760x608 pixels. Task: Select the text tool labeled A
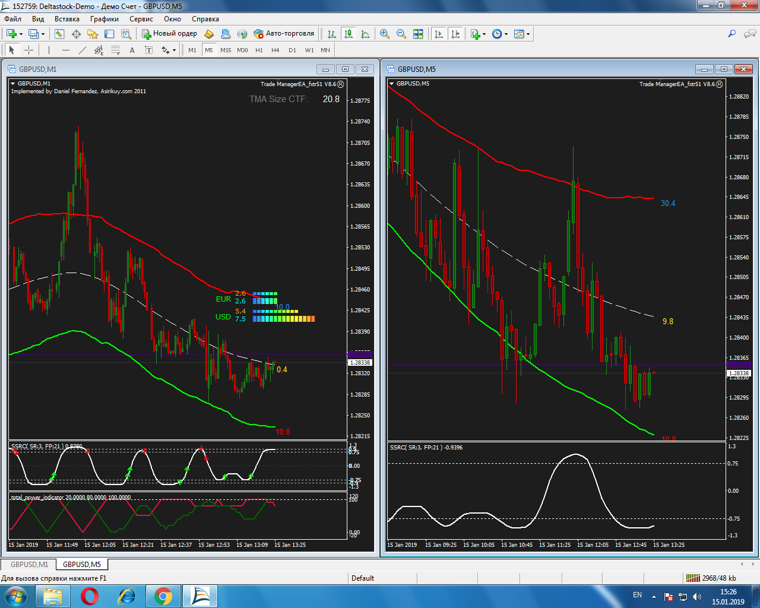(x=132, y=50)
